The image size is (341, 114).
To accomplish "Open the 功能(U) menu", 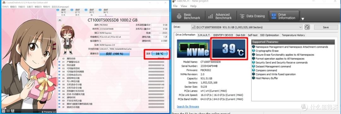I will 21,7.
